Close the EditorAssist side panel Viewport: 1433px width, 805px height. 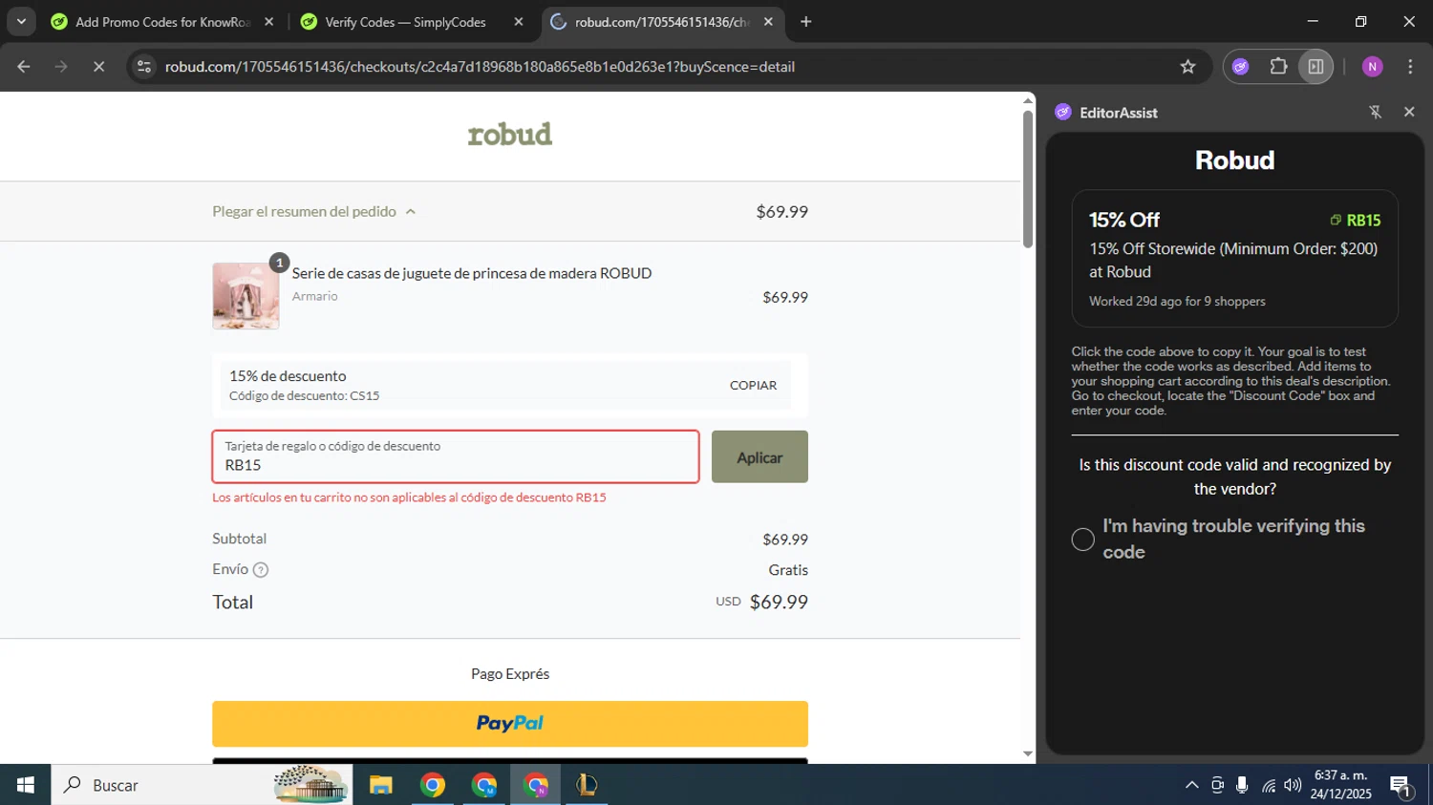(1409, 113)
